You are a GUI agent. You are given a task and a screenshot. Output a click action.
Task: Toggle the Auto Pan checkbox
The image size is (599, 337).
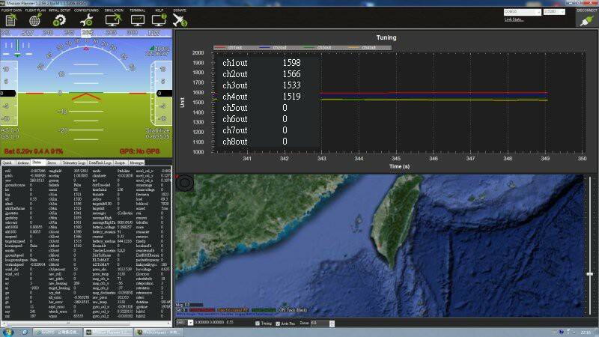tap(279, 323)
